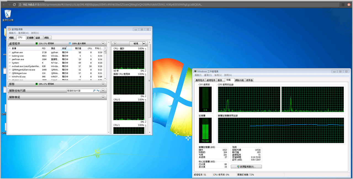Open 選項(O) menu in Task Manager
The image size is (353, 179).
[209, 75]
